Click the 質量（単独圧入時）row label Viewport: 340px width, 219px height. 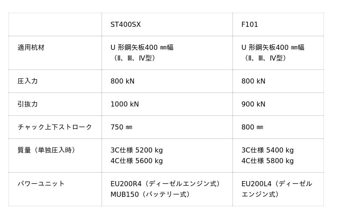click(46, 150)
